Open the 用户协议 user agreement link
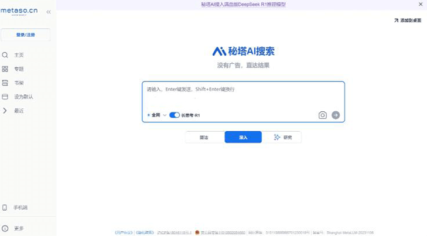Image resolution: width=427 pixels, height=236 pixels. 124,232
